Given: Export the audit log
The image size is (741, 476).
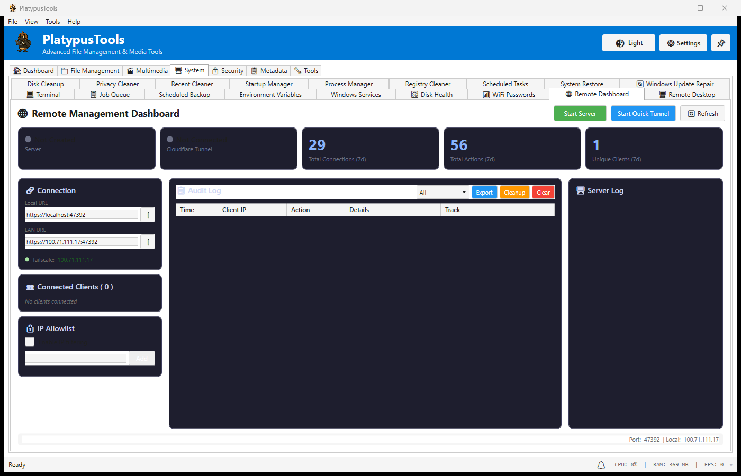Looking at the screenshot, I should (x=484, y=192).
